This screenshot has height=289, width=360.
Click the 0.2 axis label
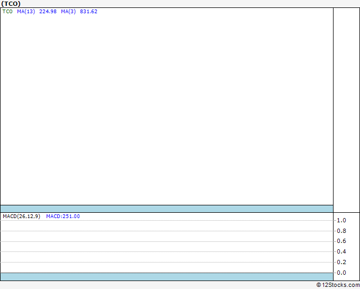(341, 262)
